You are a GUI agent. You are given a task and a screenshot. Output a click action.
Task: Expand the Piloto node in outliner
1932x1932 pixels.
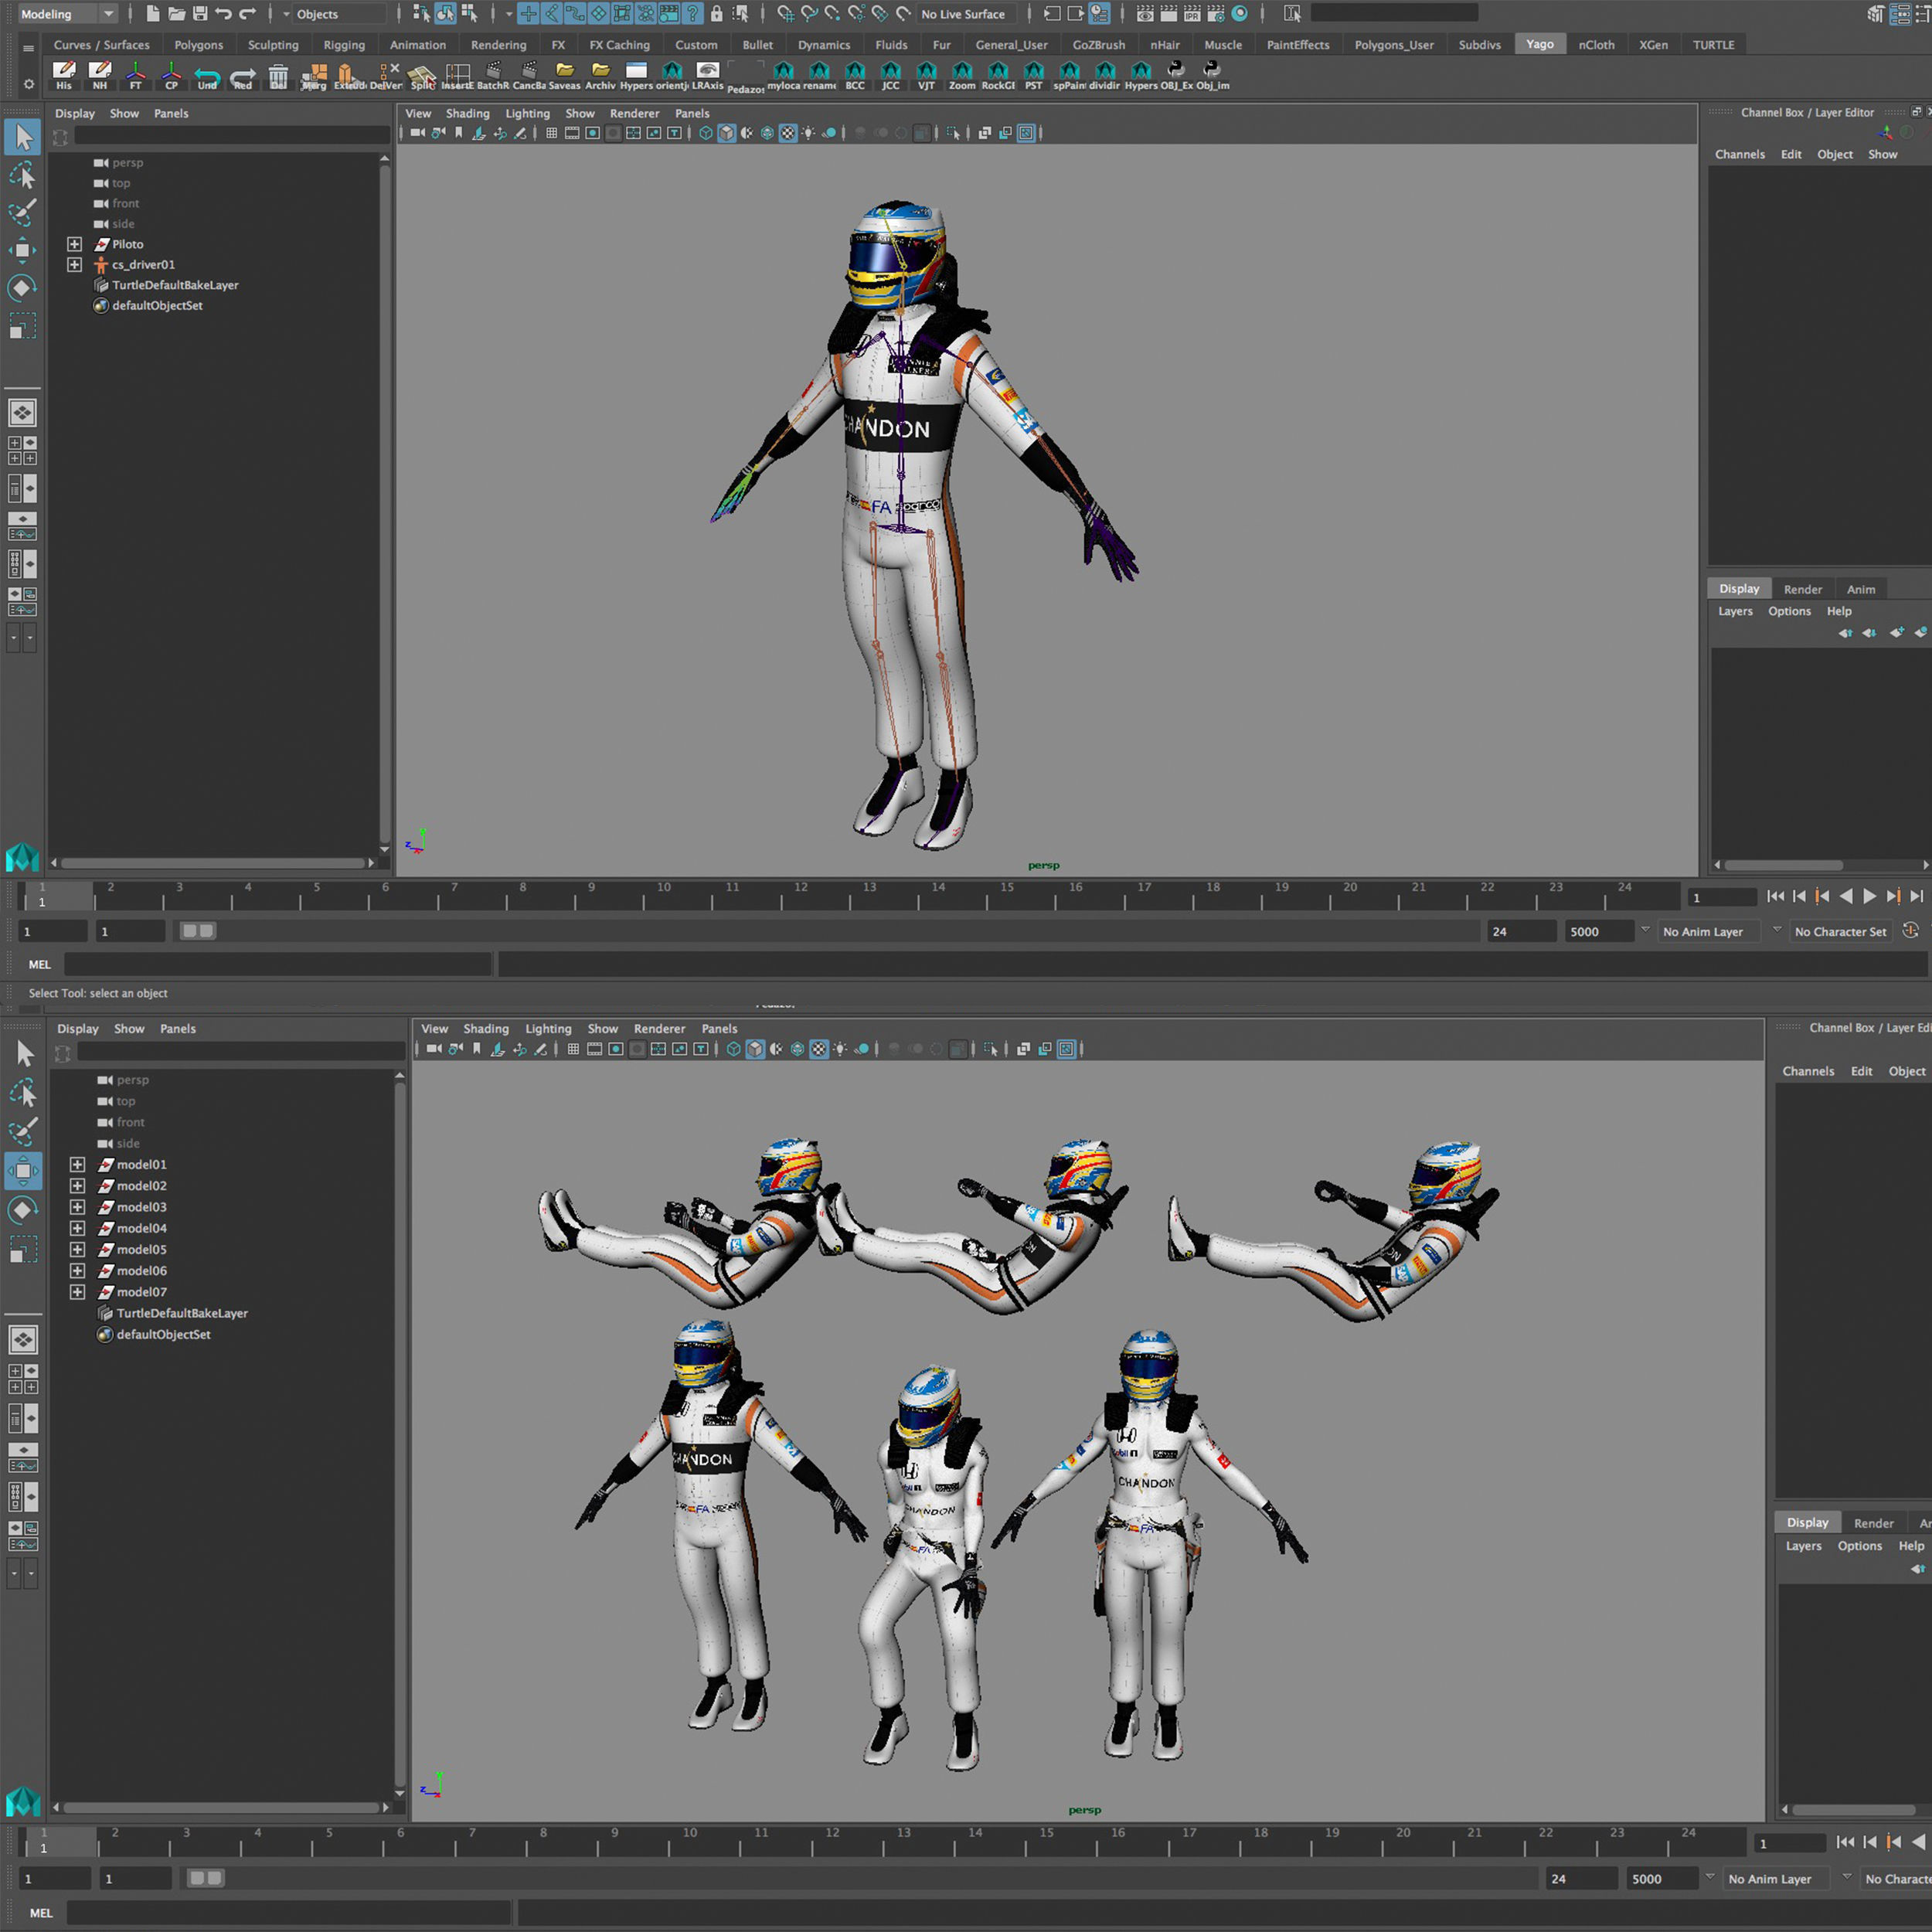click(x=74, y=244)
